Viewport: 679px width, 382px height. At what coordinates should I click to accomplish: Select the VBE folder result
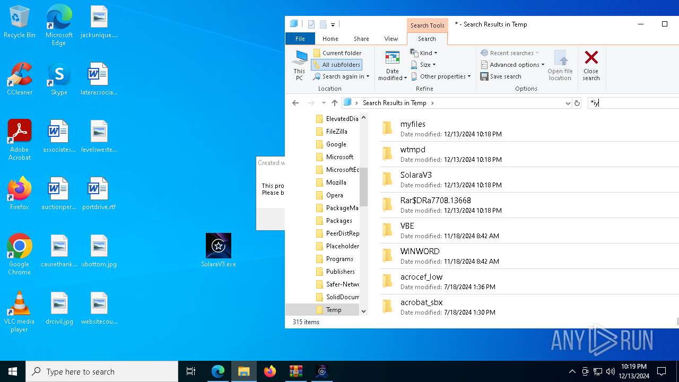click(x=529, y=230)
